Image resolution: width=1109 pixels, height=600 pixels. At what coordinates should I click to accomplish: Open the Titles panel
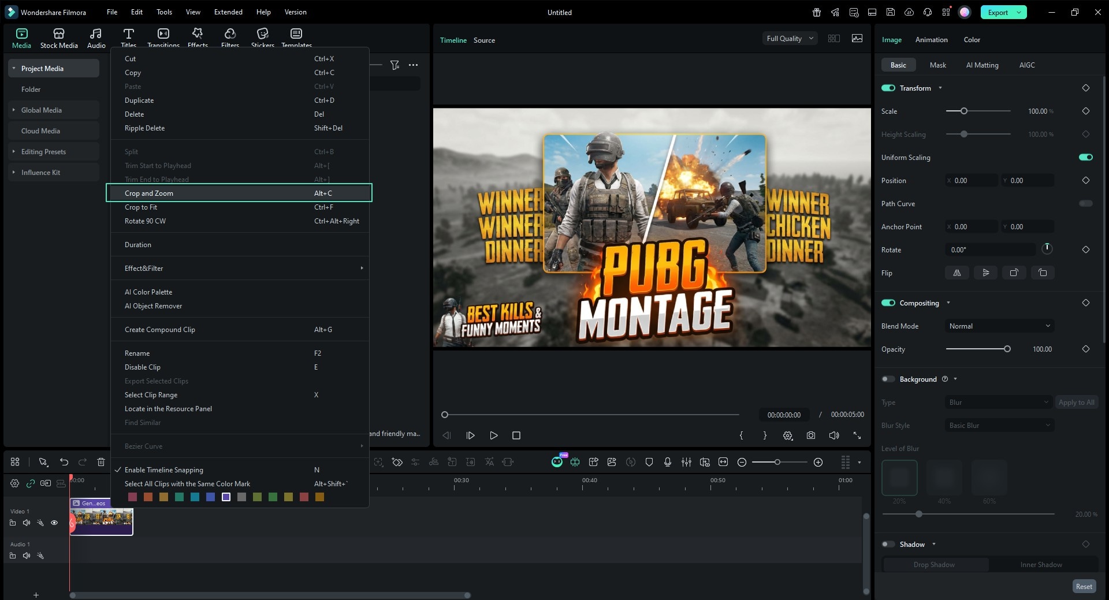128,38
